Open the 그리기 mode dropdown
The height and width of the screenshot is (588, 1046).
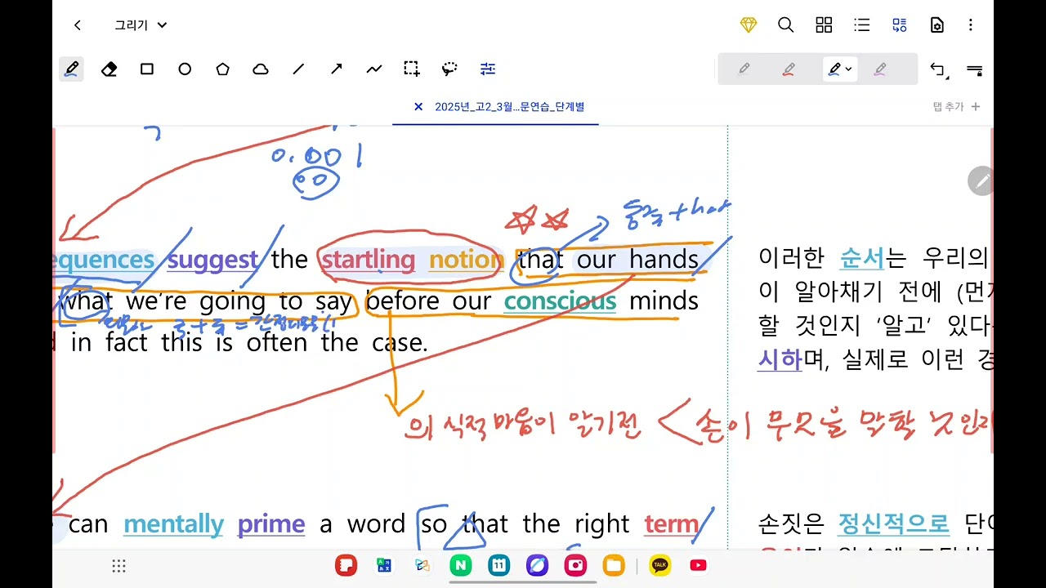tap(141, 25)
